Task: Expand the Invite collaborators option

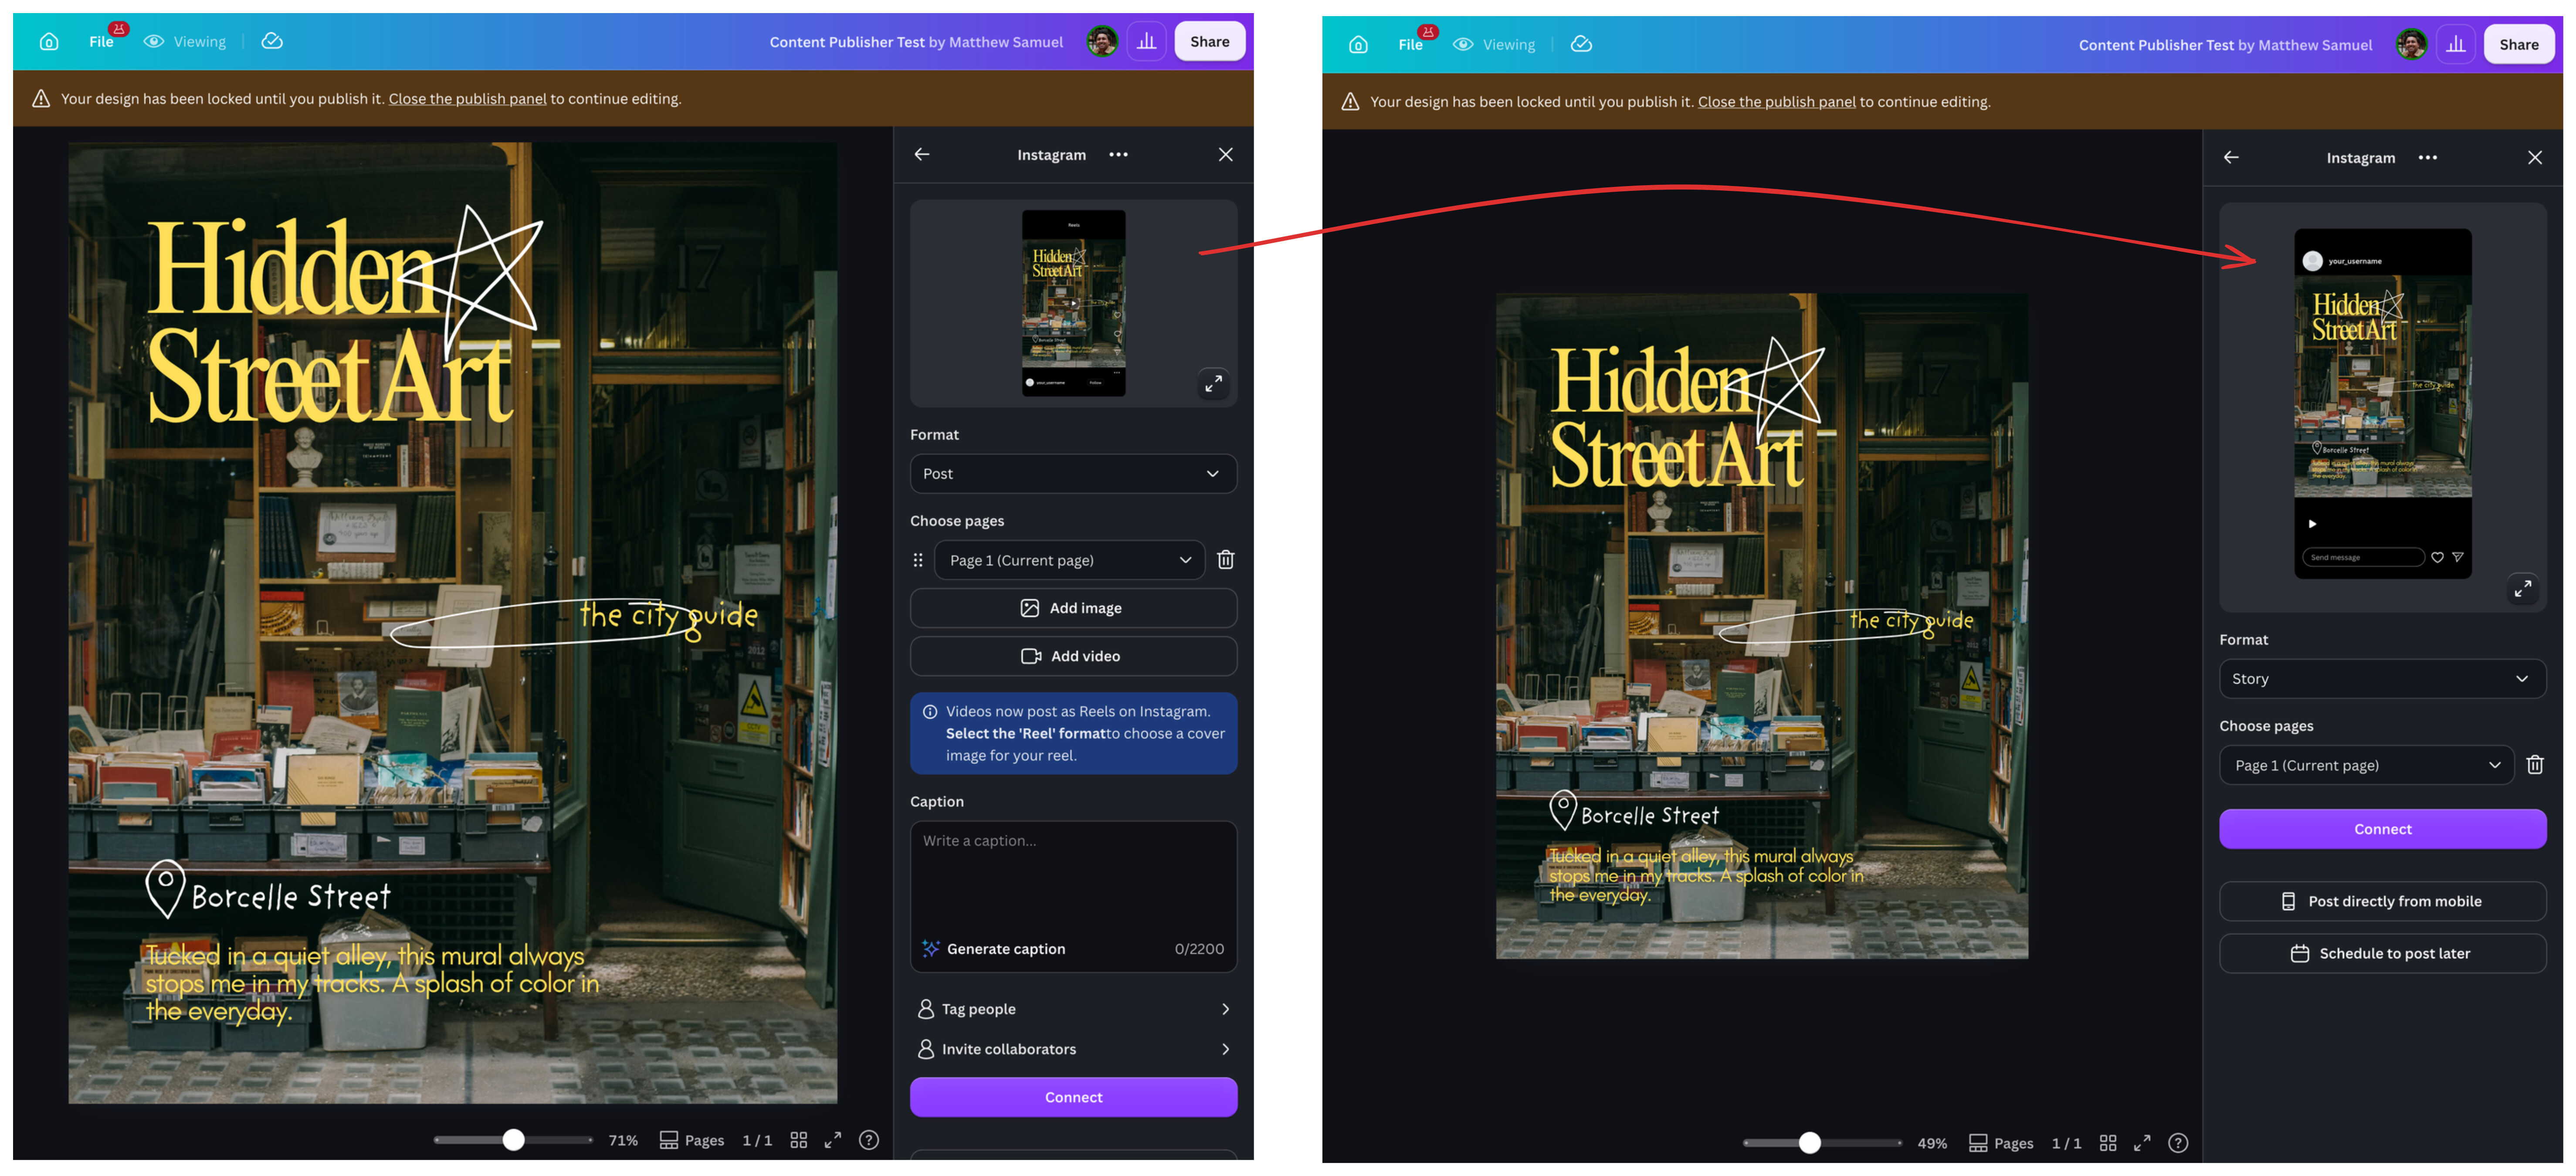Action: point(1073,1050)
